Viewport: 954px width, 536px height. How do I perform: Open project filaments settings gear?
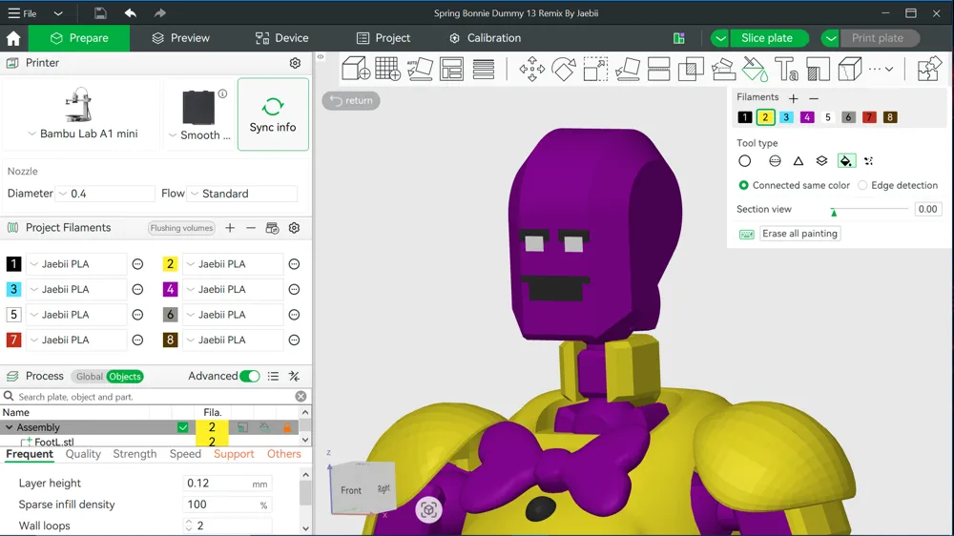pyautogui.click(x=295, y=228)
